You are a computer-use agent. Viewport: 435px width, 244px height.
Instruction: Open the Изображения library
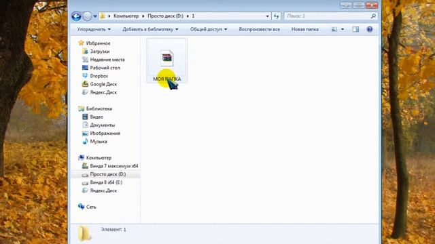tap(105, 134)
